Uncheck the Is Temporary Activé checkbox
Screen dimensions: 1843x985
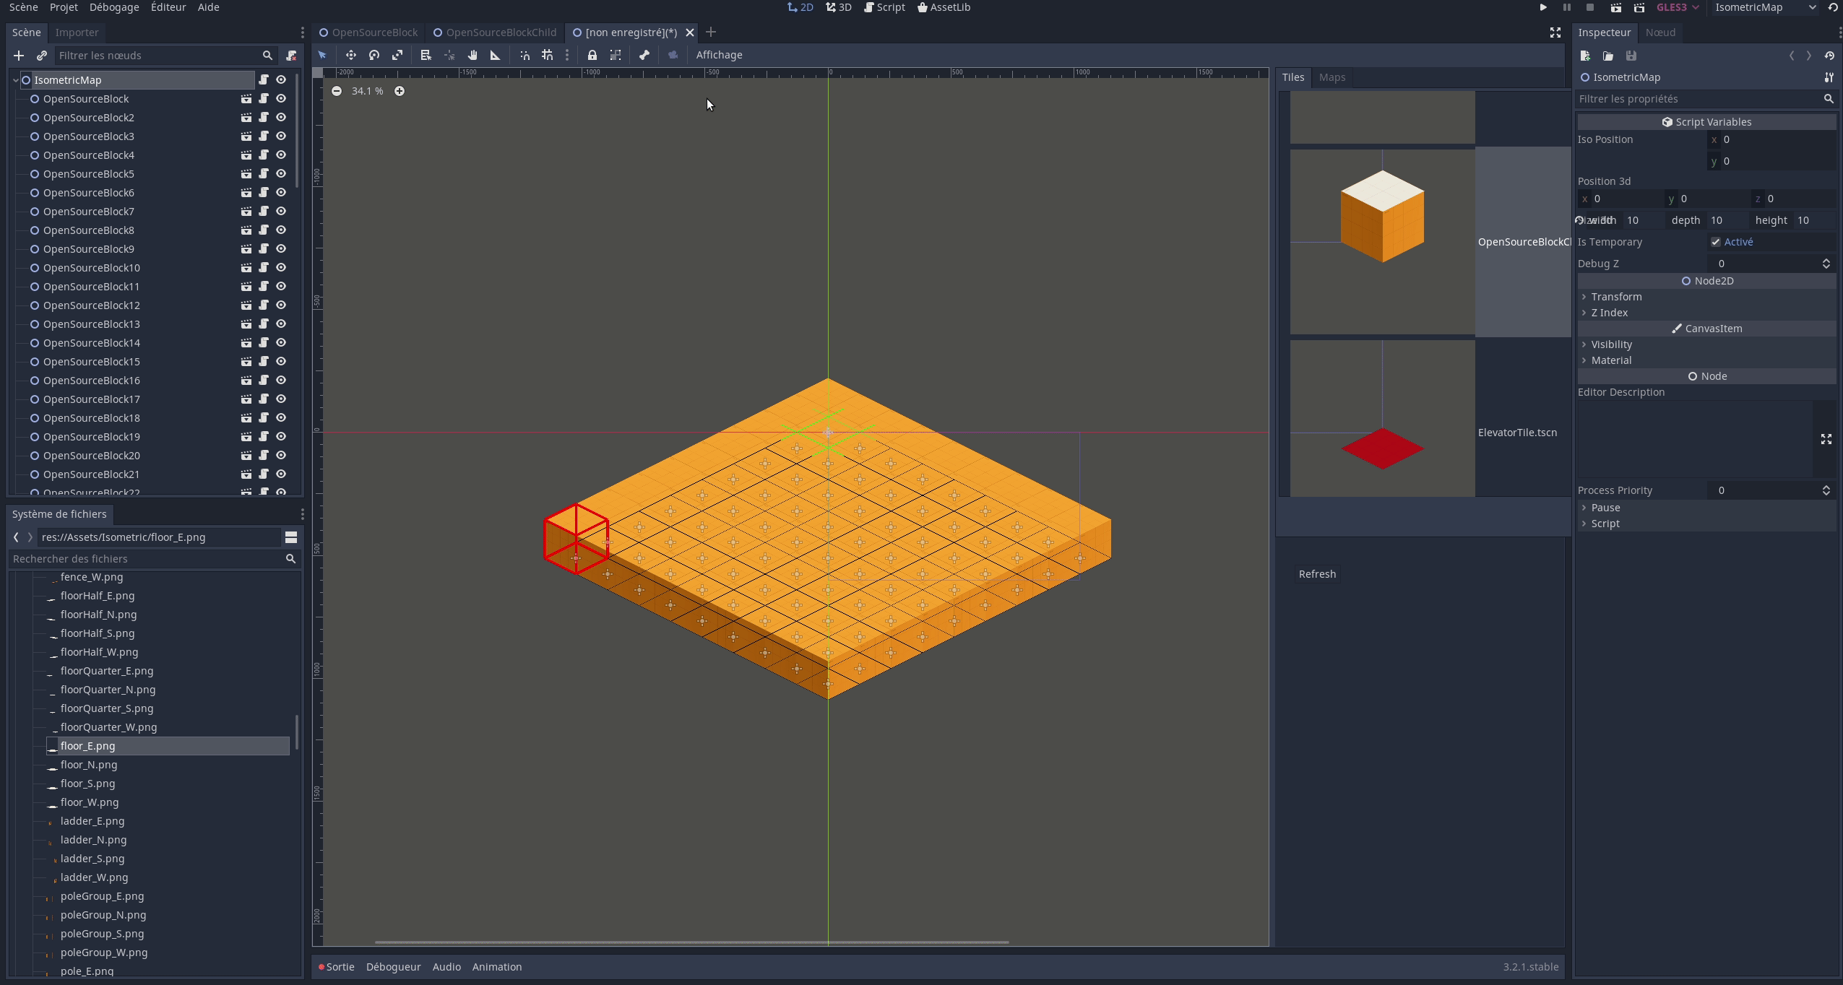tap(1716, 242)
